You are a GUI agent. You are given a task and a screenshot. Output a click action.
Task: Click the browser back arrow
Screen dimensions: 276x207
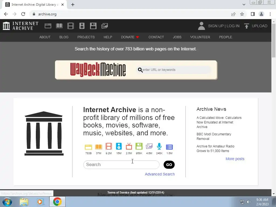click(6, 14)
